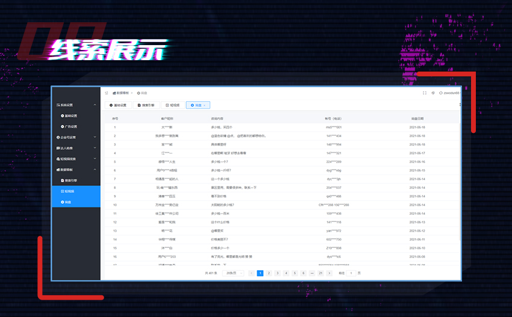Switch to the 短视频 page tab
The image size is (512, 317).
[x=172, y=105]
